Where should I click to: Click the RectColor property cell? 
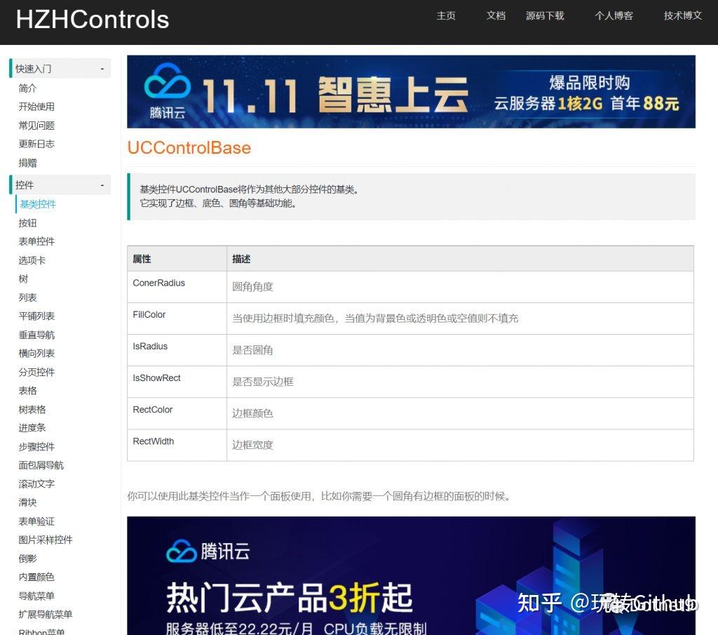[177, 413]
